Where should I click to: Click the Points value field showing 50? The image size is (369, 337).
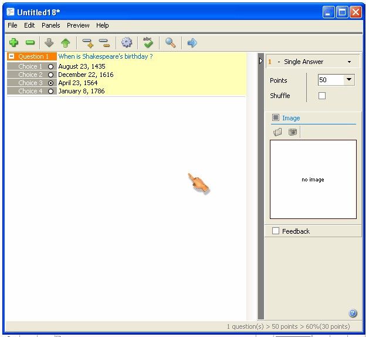(331, 80)
